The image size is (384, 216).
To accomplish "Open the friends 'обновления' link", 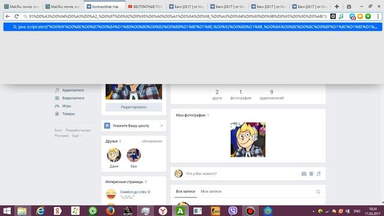I will (152, 142).
